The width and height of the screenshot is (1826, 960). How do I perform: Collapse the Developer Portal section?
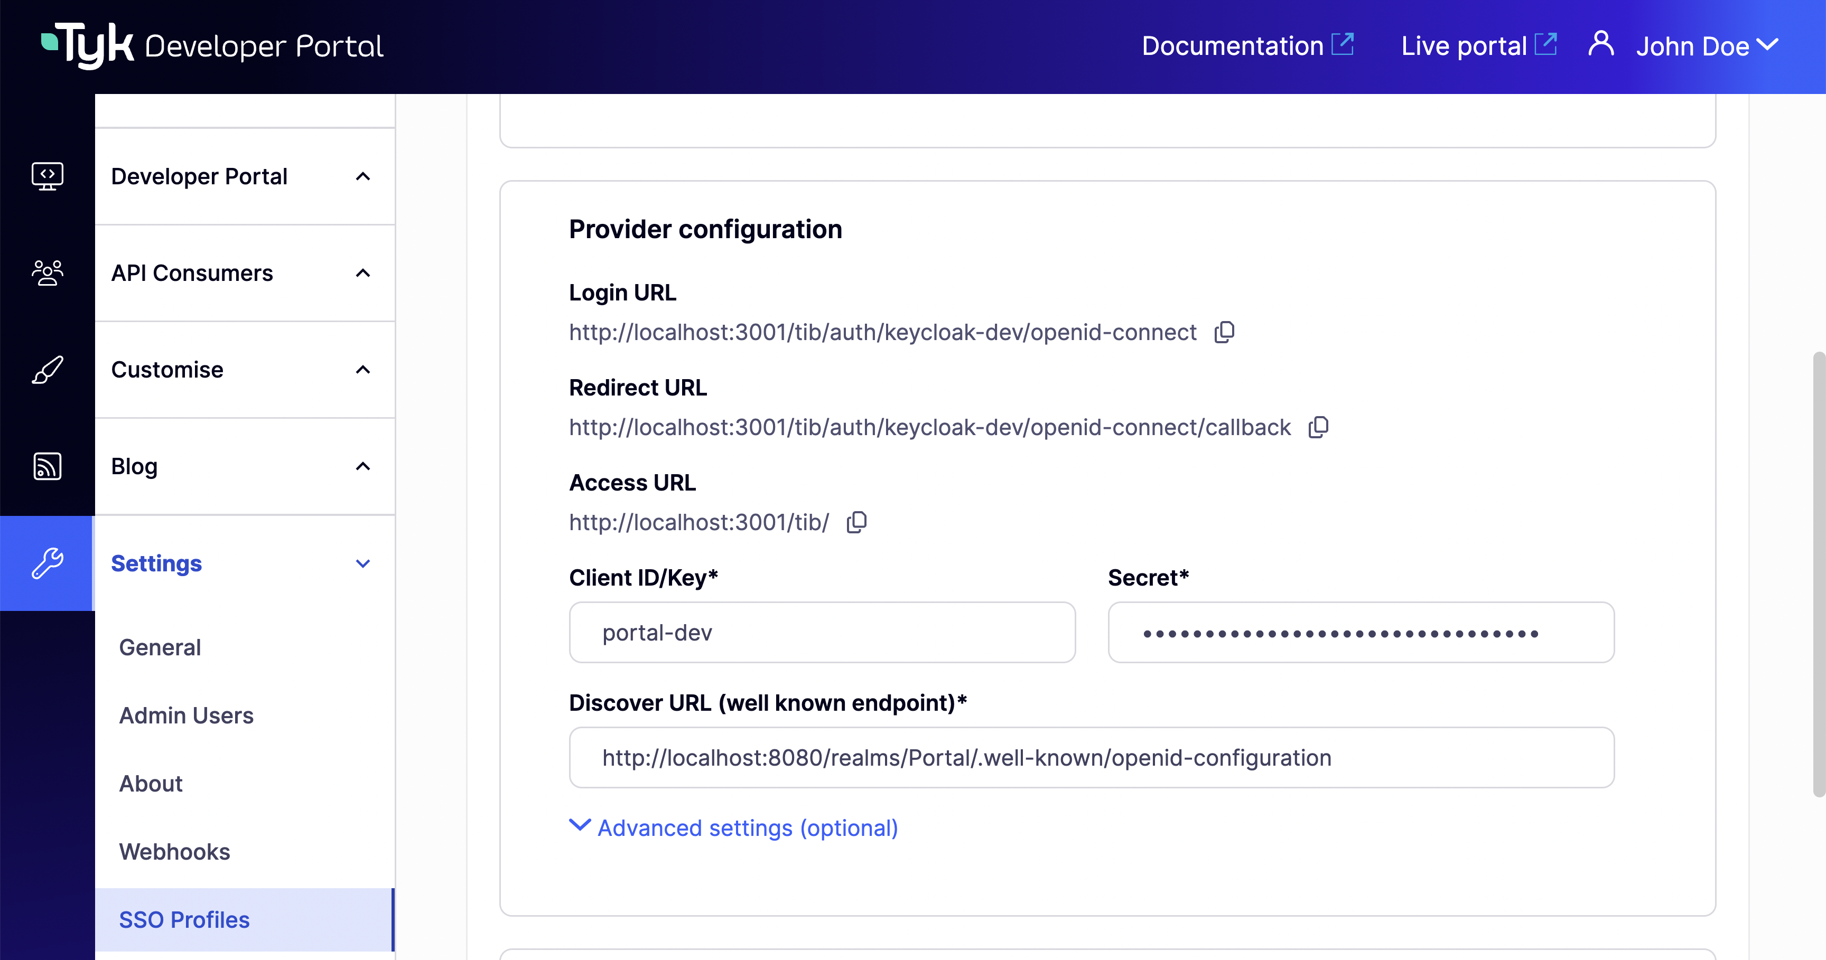click(364, 176)
